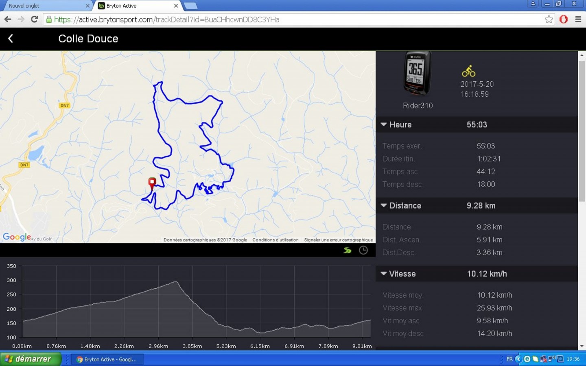The width and height of the screenshot is (586, 366).
Task: Switch elevation chart to distance mode icon
Action: tap(347, 250)
